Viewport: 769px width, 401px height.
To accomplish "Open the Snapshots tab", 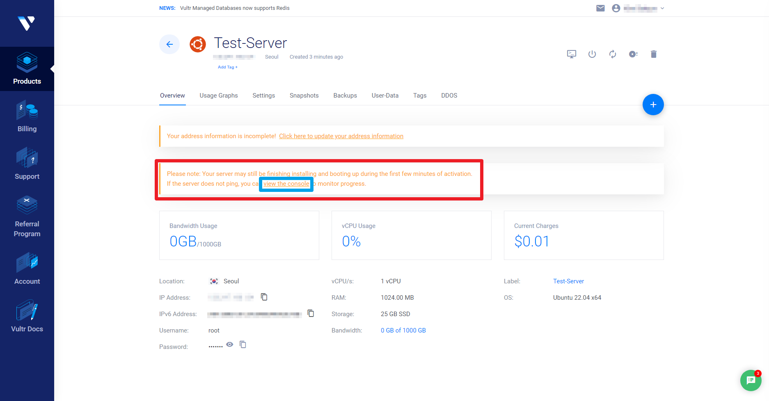I will coord(304,96).
